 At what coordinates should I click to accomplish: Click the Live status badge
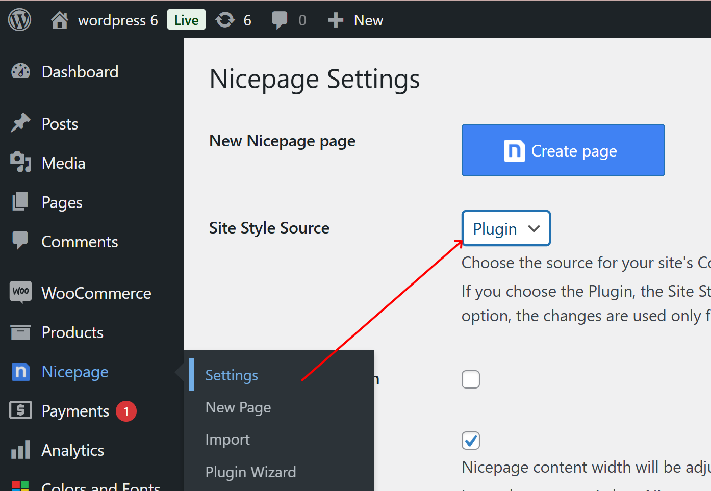pyautogui.click(x=186, y=20)
